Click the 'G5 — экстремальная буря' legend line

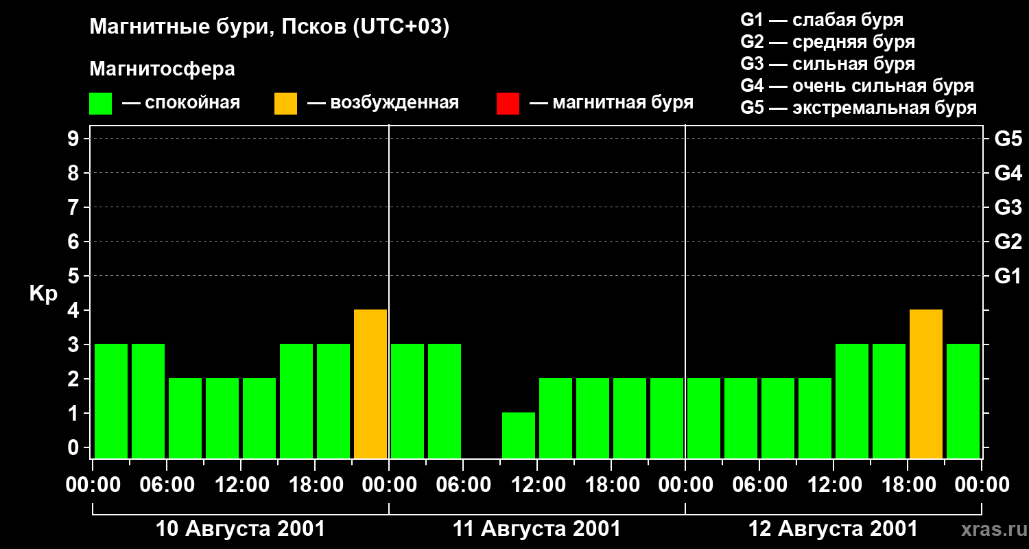[859, 108]
